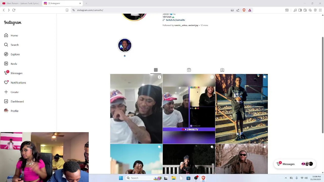Open Messages in the left sidebar
Image resolution: width=324 pixels, height=182 pixels.
13,73
